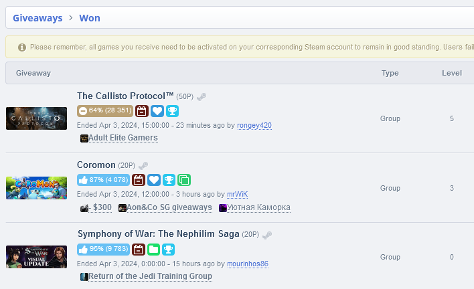The height and width of the screenshot is (289, 474).
Task: Click the Adult Elite Gamers group avatar icon
Action: coord(84,138)
